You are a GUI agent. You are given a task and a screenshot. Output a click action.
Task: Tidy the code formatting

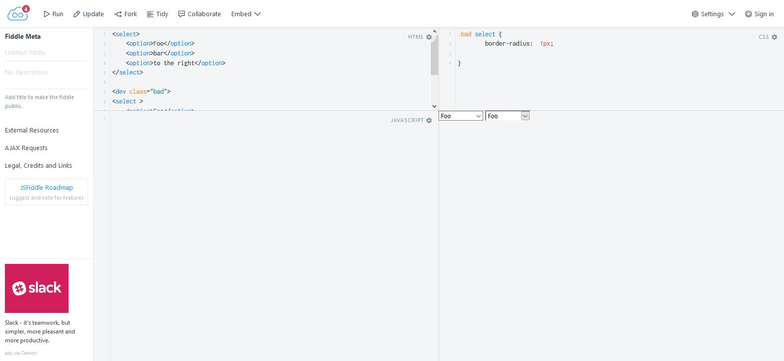(157, 14)
